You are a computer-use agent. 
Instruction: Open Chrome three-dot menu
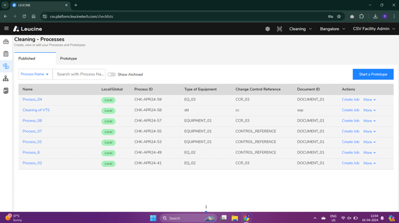(x=394, y=17)
